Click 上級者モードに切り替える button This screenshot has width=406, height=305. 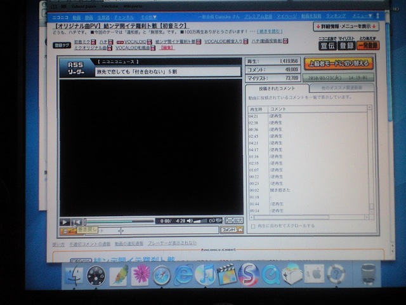(x=338, y=64)
